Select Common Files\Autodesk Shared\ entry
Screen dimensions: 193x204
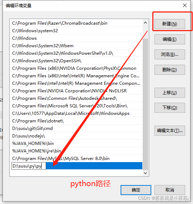coord(76,98)
